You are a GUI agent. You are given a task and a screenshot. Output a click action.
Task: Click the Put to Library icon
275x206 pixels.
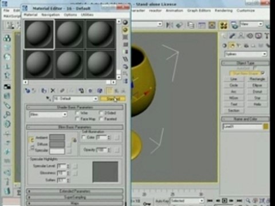pyautogui.click(x=81, y=90)
